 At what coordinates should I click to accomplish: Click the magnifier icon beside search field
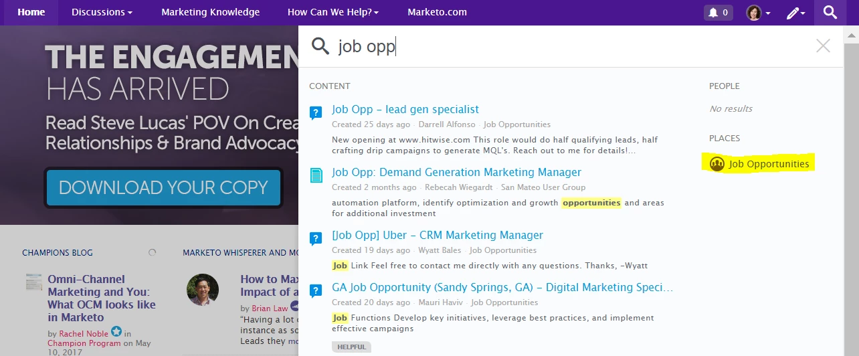(x=320, y=46)
